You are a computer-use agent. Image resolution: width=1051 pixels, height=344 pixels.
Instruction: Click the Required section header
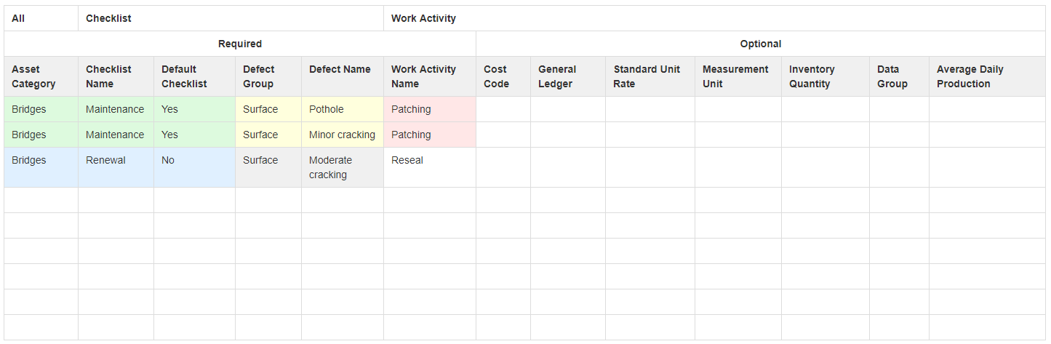point(240,44)
